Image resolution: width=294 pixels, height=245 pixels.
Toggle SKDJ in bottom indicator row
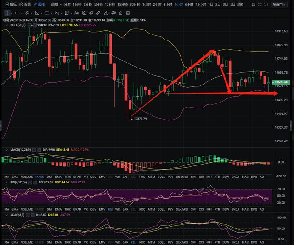coord(235,242)
